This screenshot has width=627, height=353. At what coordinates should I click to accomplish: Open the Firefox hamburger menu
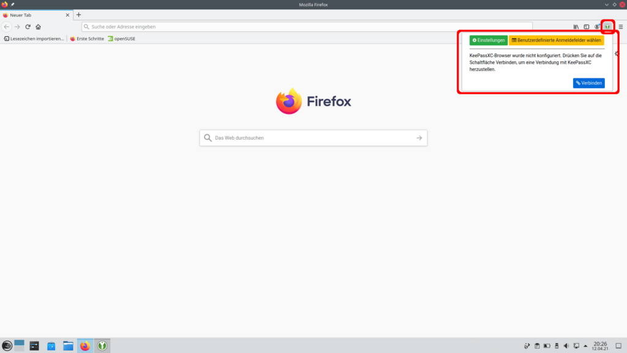(621, 27)
